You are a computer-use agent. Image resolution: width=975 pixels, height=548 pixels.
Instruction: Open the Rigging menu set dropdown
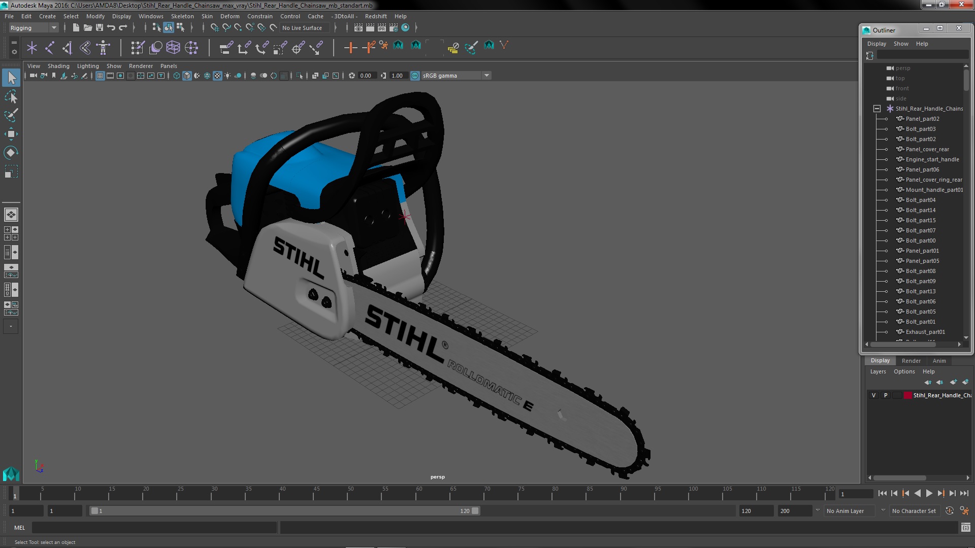[34, 28]
